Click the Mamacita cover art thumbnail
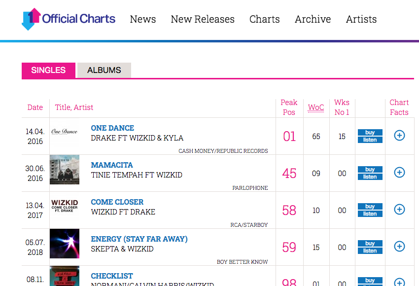Viewport: 419px width, 286px height. pyautogui.click(x=65, y=170)
